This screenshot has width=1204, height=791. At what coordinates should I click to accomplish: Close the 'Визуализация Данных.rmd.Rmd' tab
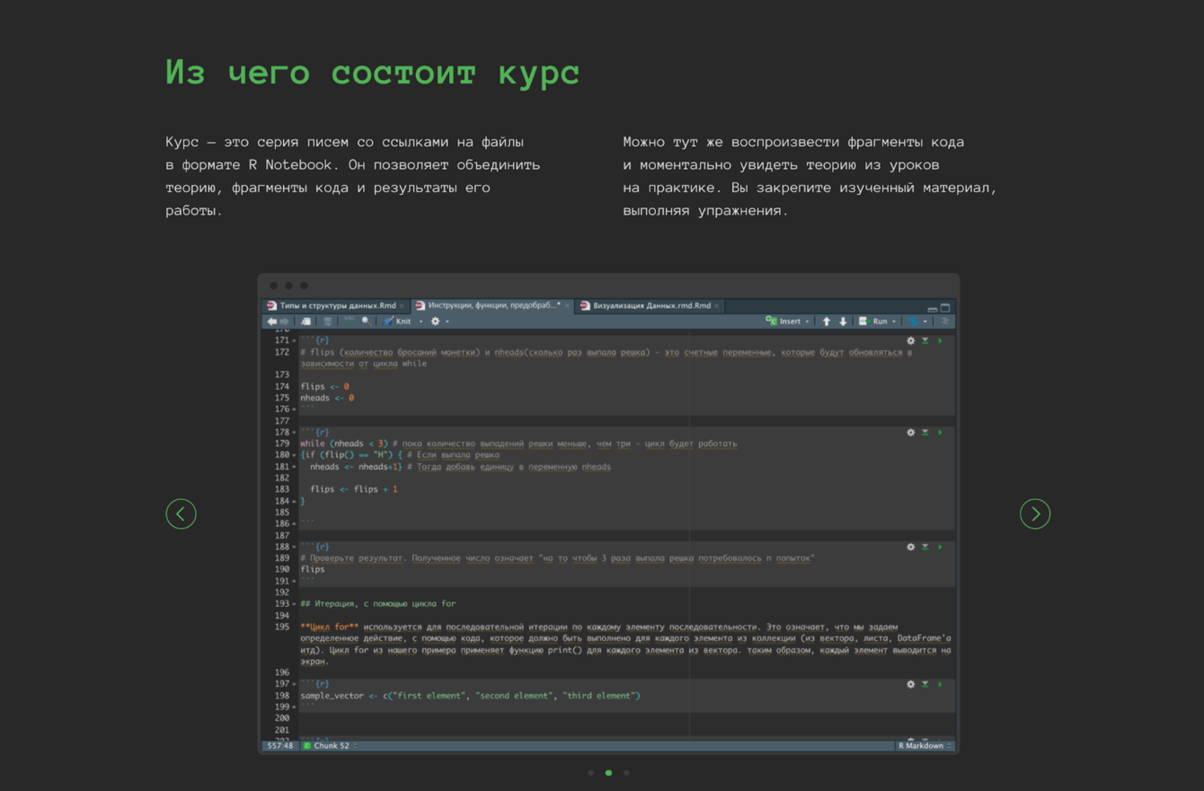[717, 306]
